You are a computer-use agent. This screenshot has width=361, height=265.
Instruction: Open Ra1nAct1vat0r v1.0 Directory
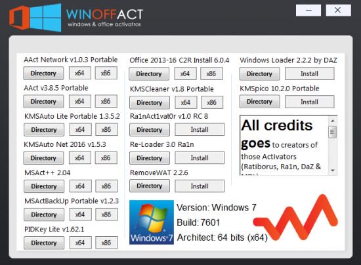coord(150,130)
